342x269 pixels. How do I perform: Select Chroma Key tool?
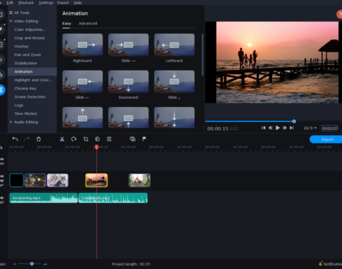pyautogui.click(x=25, y=89)
